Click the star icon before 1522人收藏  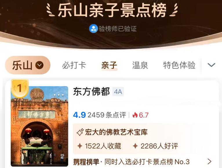pos(80,146)
